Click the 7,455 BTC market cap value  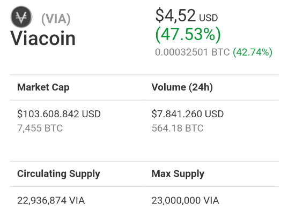[x=40, y=128]
